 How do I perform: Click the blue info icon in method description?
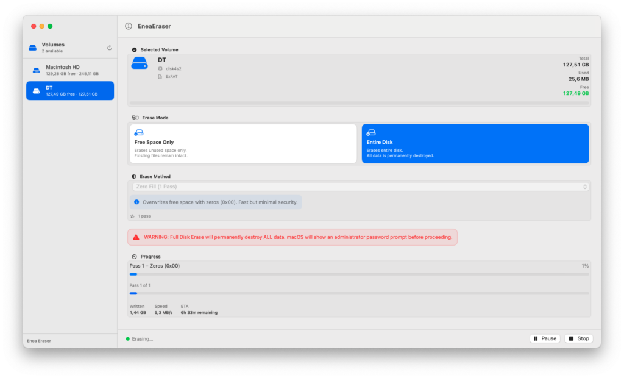point(136,202)
